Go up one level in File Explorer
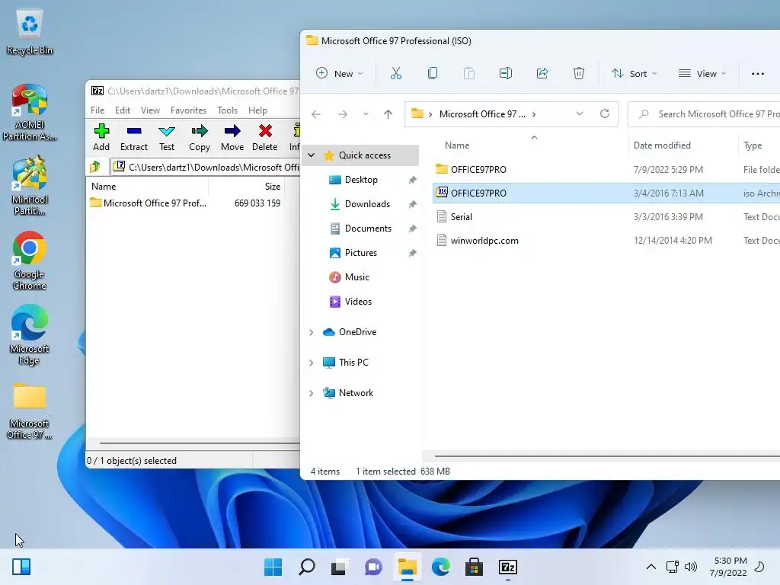 coord(388,114)
